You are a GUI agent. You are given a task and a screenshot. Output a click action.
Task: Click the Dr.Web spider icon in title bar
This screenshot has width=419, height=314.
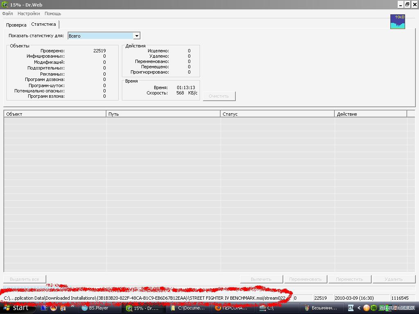pos(5,4)
